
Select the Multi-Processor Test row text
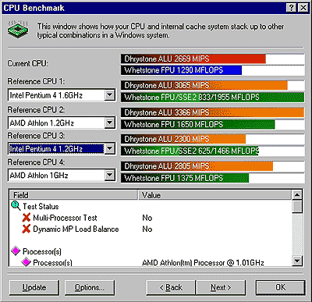click(x=65, y=218)
